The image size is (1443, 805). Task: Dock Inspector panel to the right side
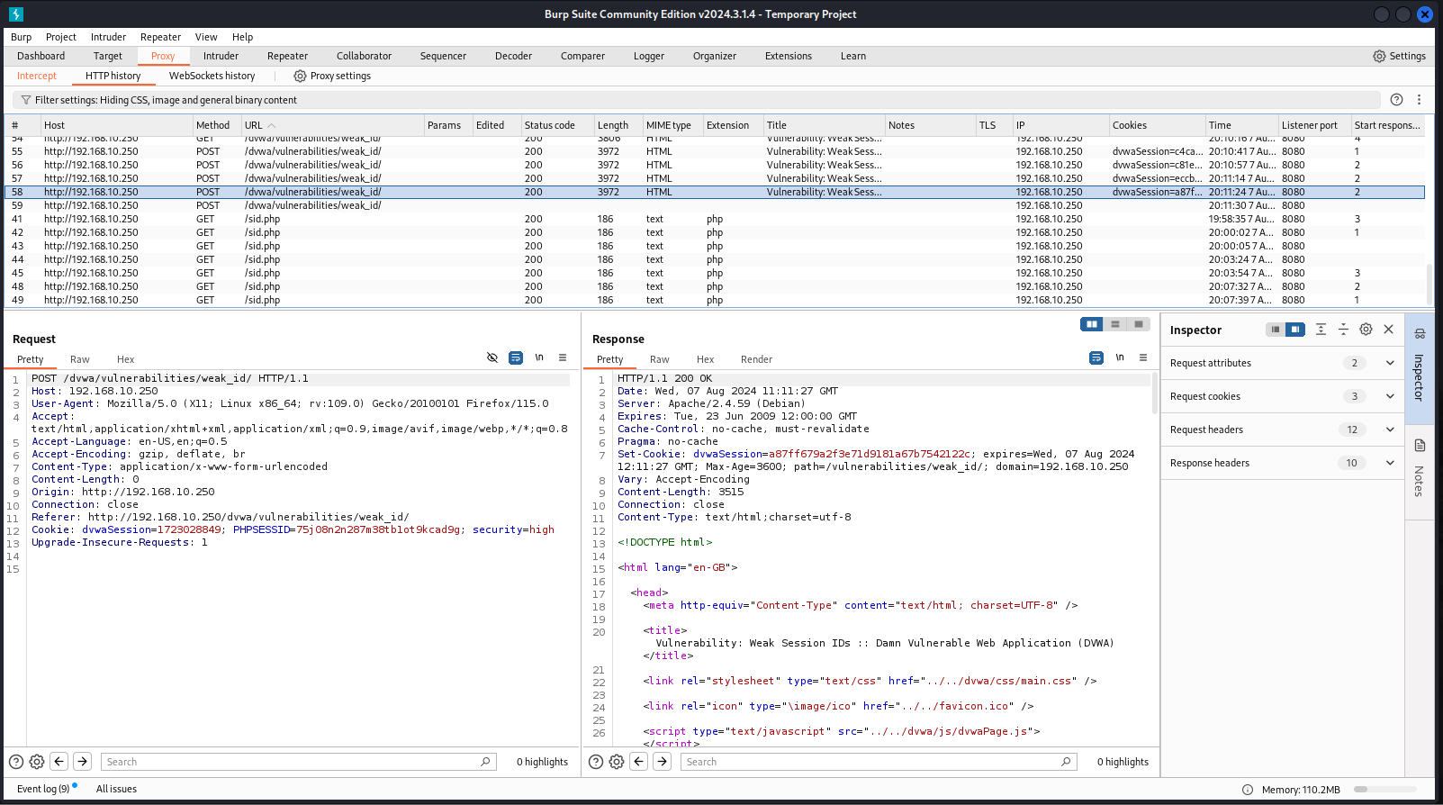pyautogui.click(x=1294, y=330)
